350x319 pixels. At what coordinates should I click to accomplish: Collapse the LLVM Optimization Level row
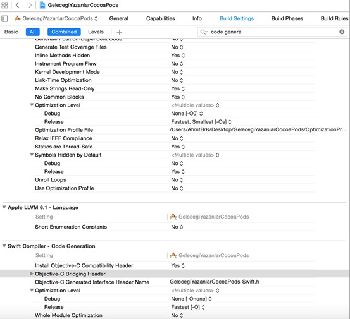[x=32, y=105]
